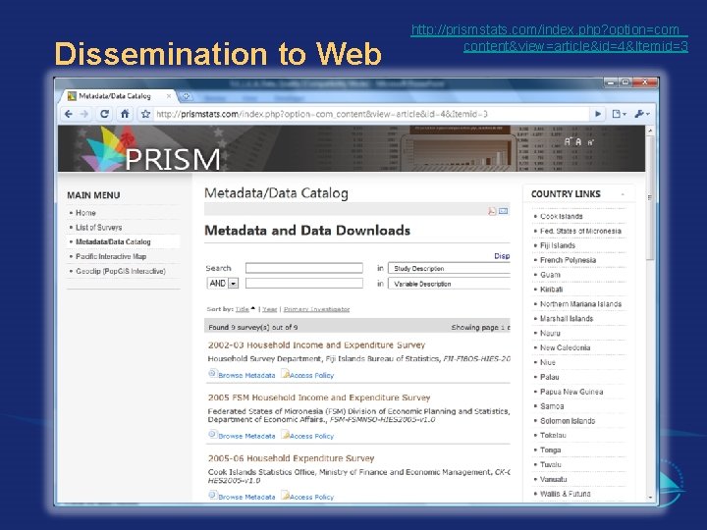Click the prismstats.com URL on the slide
This screenshot has height=530, width=707.
(x=549, y=38)
